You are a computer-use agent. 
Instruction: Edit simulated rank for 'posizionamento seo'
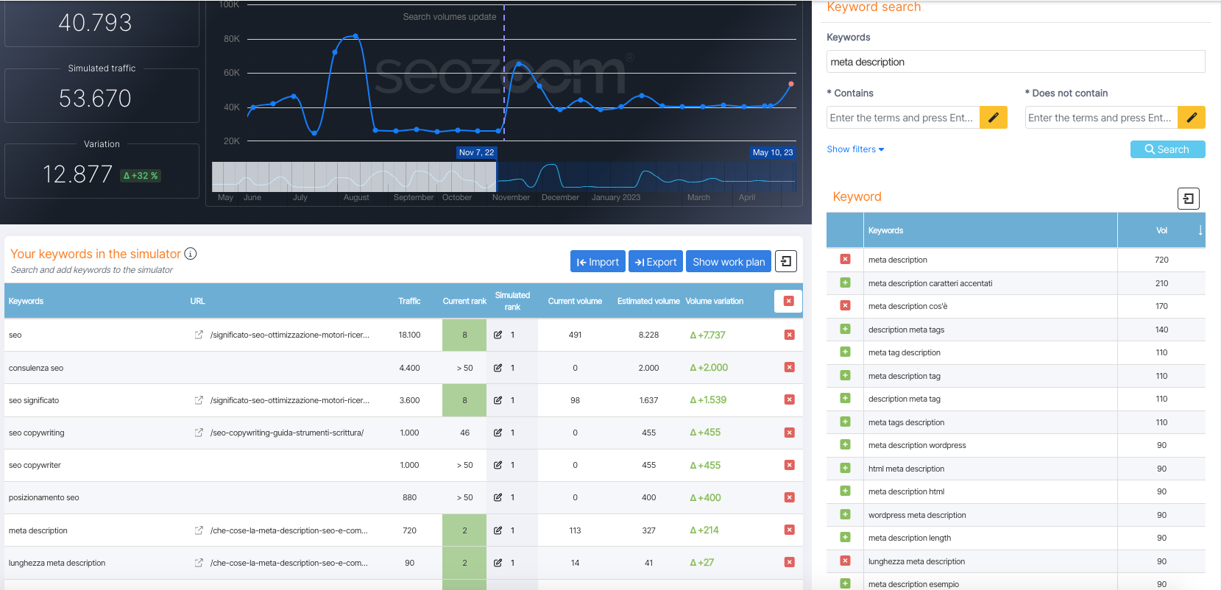498,497
